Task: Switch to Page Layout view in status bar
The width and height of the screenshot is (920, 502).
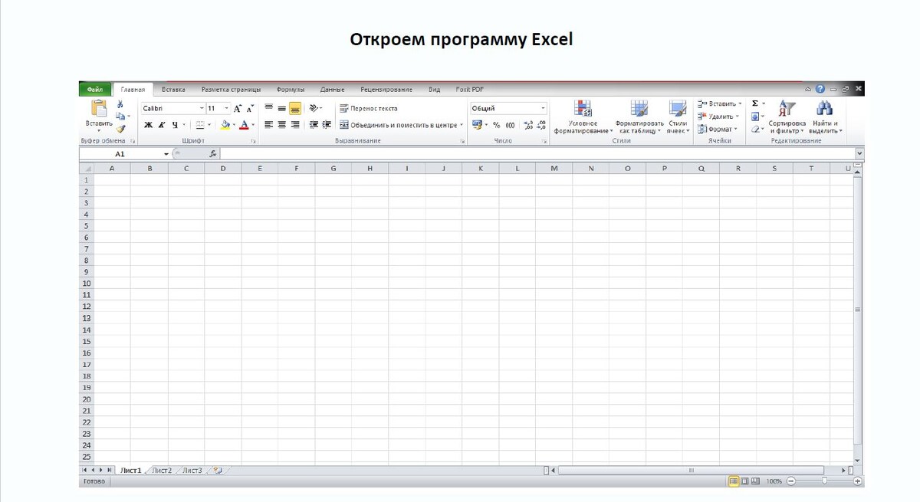Action: pyautogui.click(x=744, y=481)
